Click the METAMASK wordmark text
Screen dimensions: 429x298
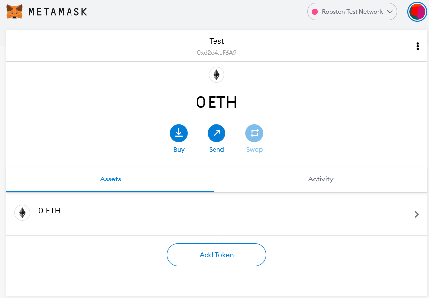58,12
